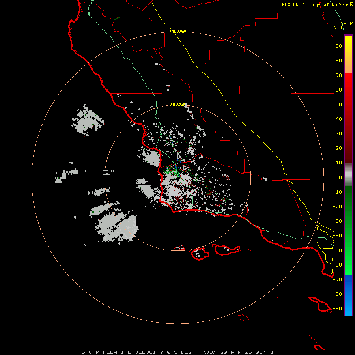Click the -60 value on the velocity scale
This screenshot has height=355, width=355.
[x=337, y=265]
